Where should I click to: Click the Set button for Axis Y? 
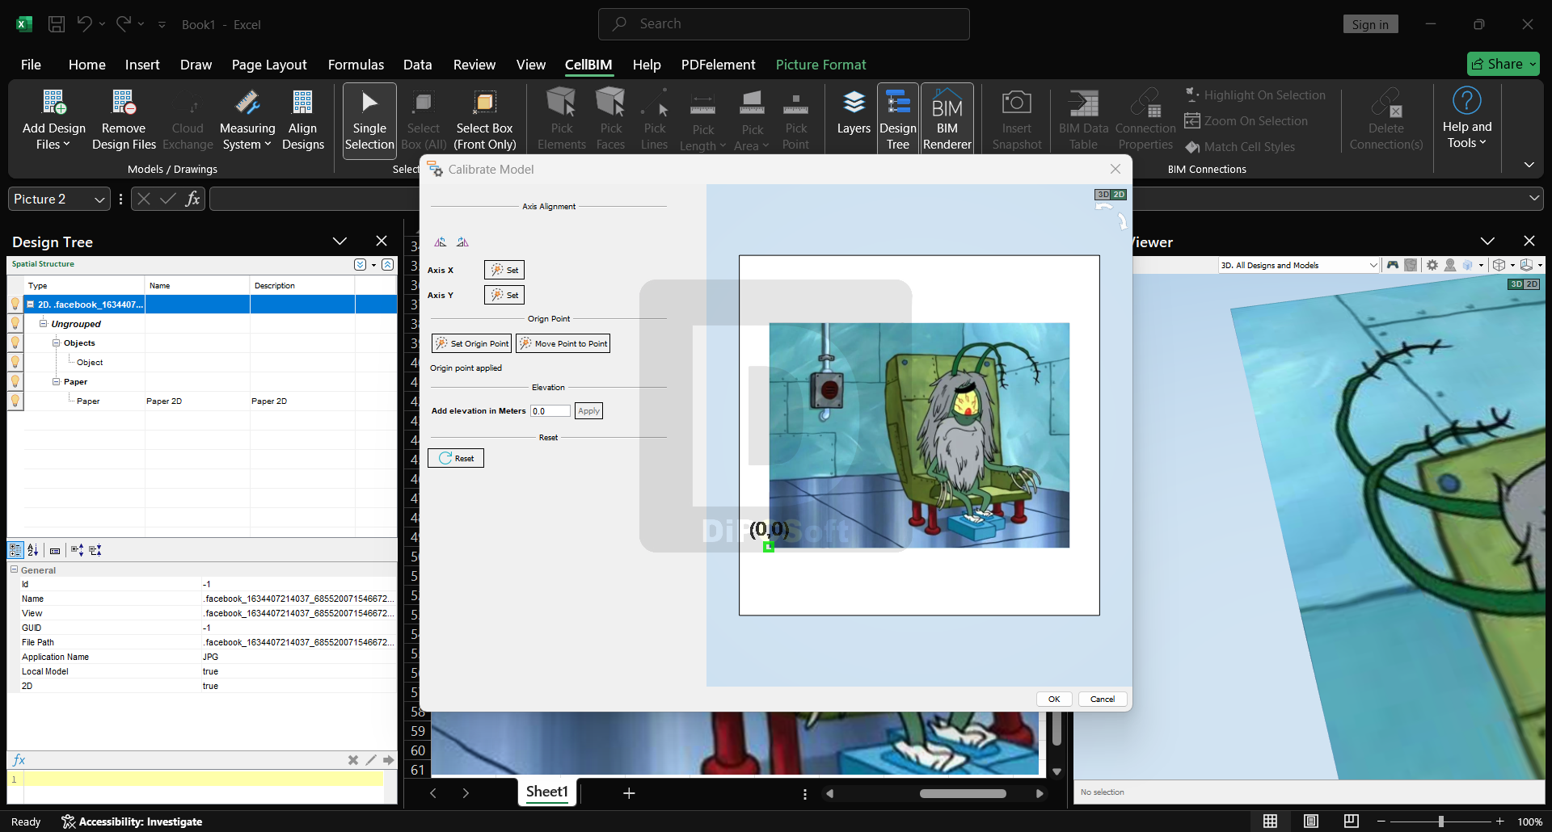[x=504, y=295]
